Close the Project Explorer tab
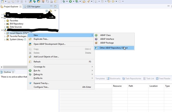Screen dimensions: 172x112 21,7
